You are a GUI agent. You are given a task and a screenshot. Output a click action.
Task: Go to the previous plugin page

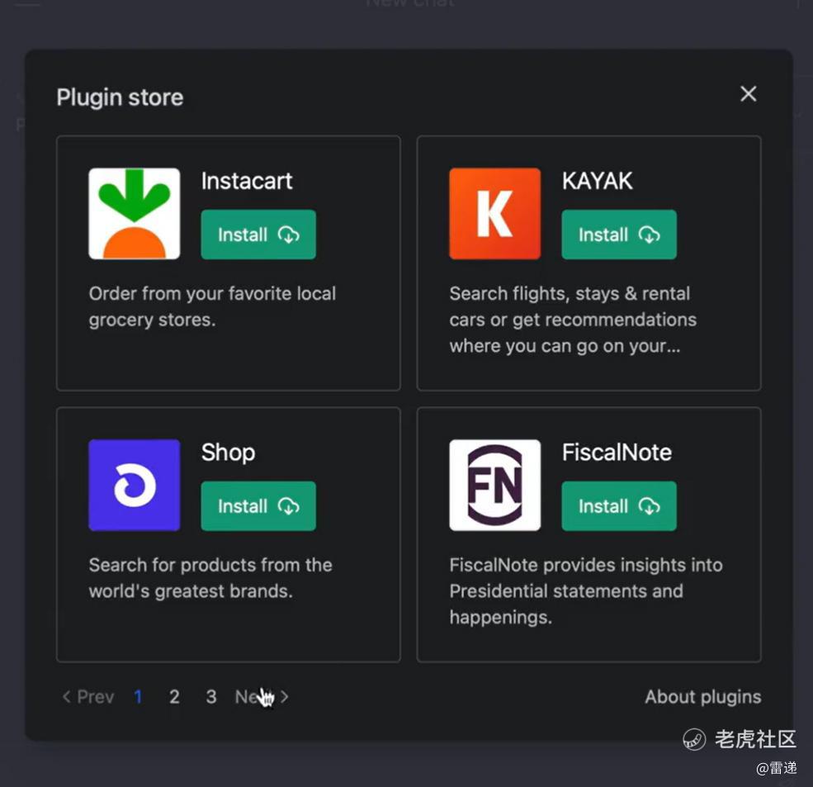click(88, 696)
